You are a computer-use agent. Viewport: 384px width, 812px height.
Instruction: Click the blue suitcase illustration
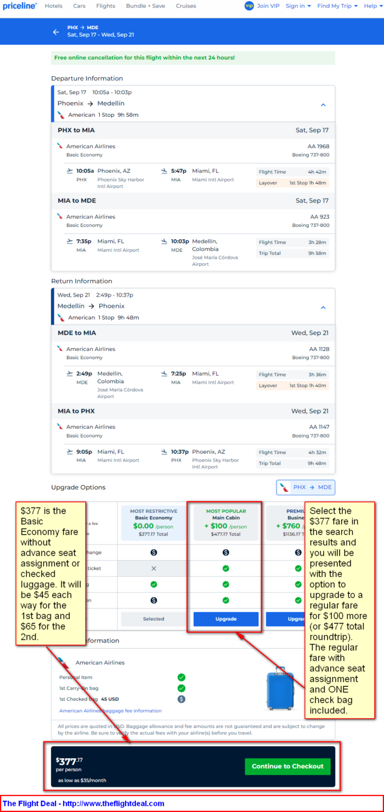(281, 688)
